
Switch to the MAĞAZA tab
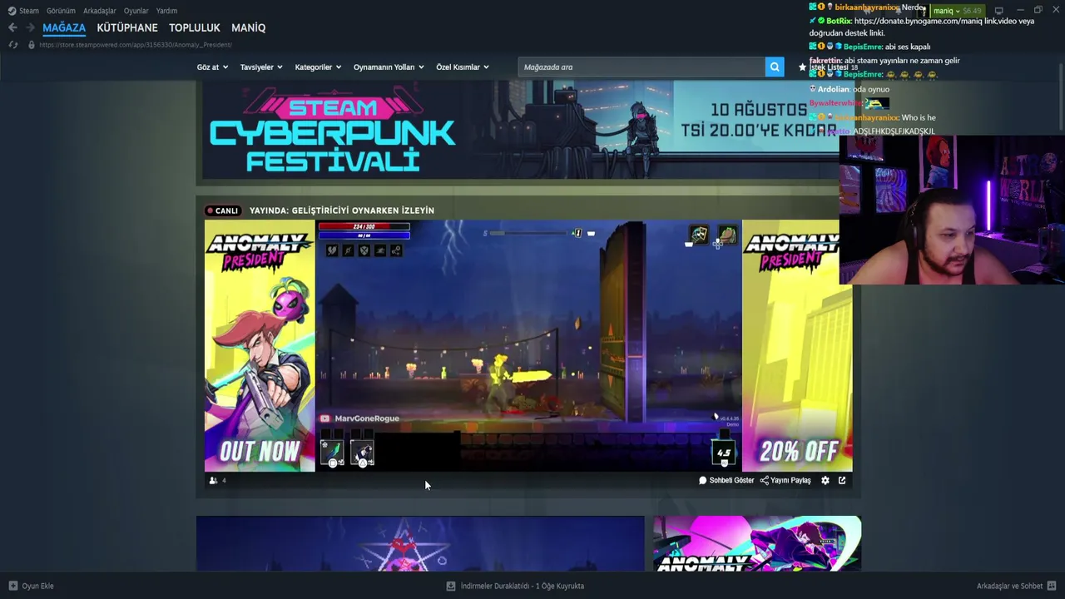pos(64,27)
